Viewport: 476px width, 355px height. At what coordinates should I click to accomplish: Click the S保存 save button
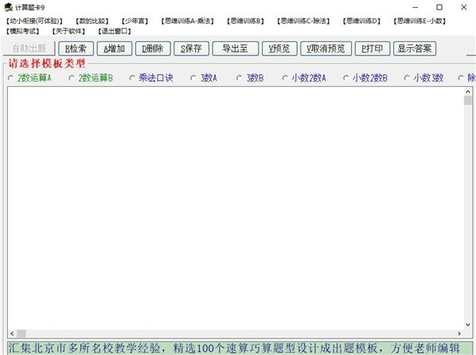192,49
